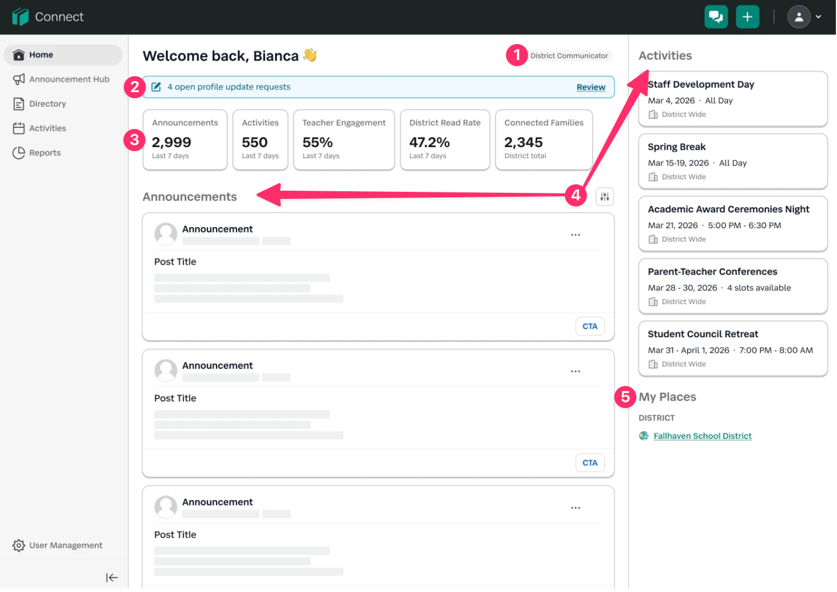This screenshot has height=592, width=837.
Task: Open Fallhaven School District link
Action: click(x=703, y=437)
